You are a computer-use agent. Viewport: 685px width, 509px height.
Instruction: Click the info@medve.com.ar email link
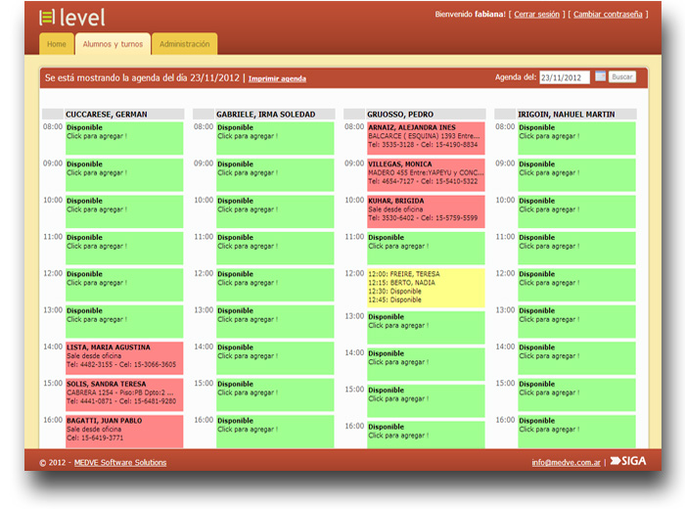[x=566, y=462]
